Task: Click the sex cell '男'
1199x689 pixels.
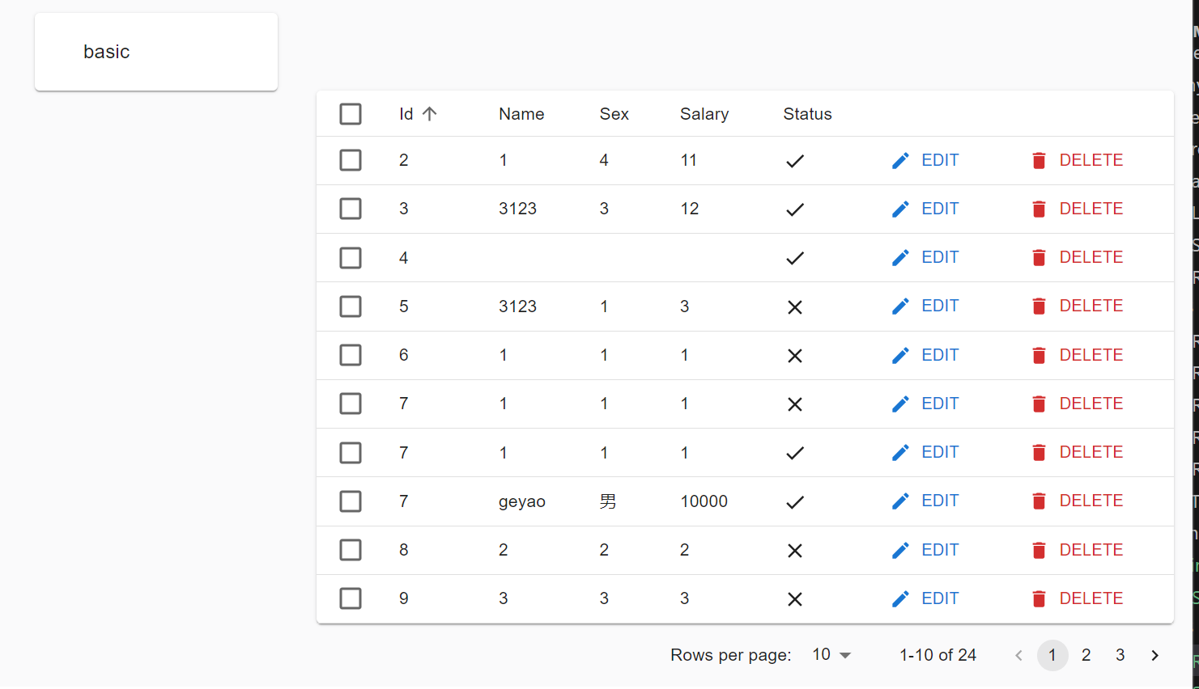Action: (x=608, y=501)
